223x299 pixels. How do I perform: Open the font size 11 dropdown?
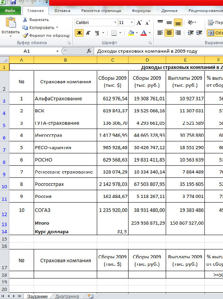132,22
